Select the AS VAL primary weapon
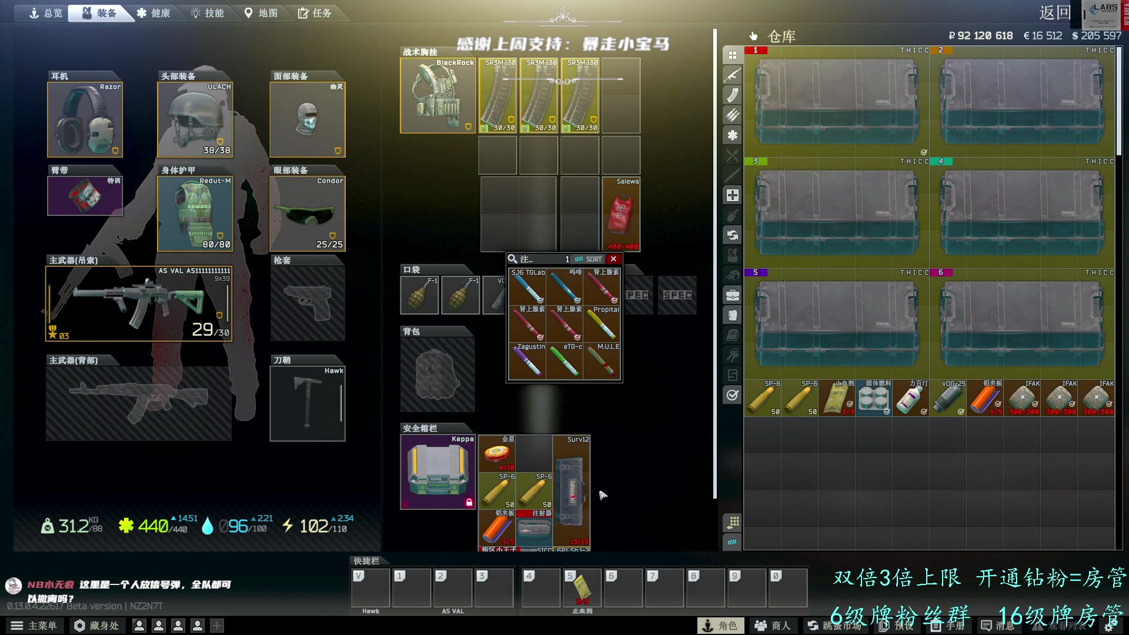This screenshot has width=1129, height=635. pos(139,303)
